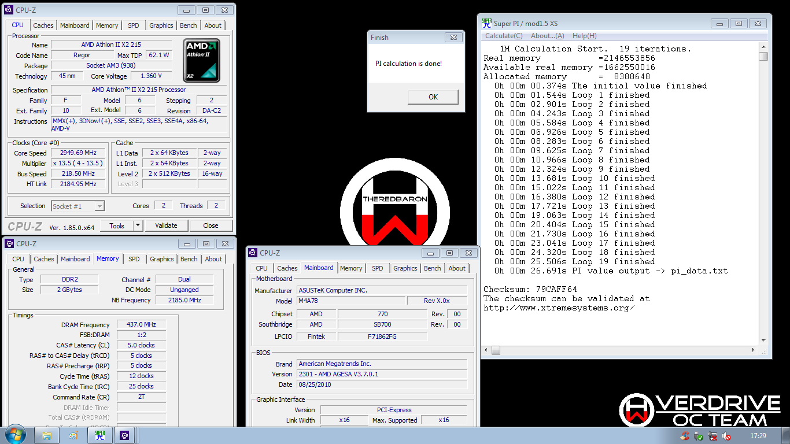Click the Show desktop button on taskbar
This screenshot has height=444, width=790.
(x=786, y=435)
